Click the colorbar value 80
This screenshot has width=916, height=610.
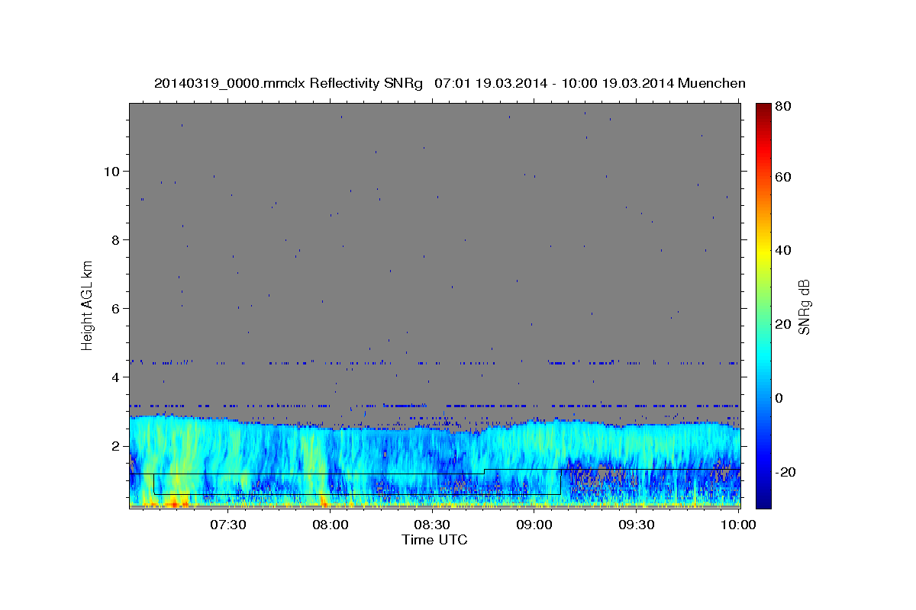coord(782,107)
